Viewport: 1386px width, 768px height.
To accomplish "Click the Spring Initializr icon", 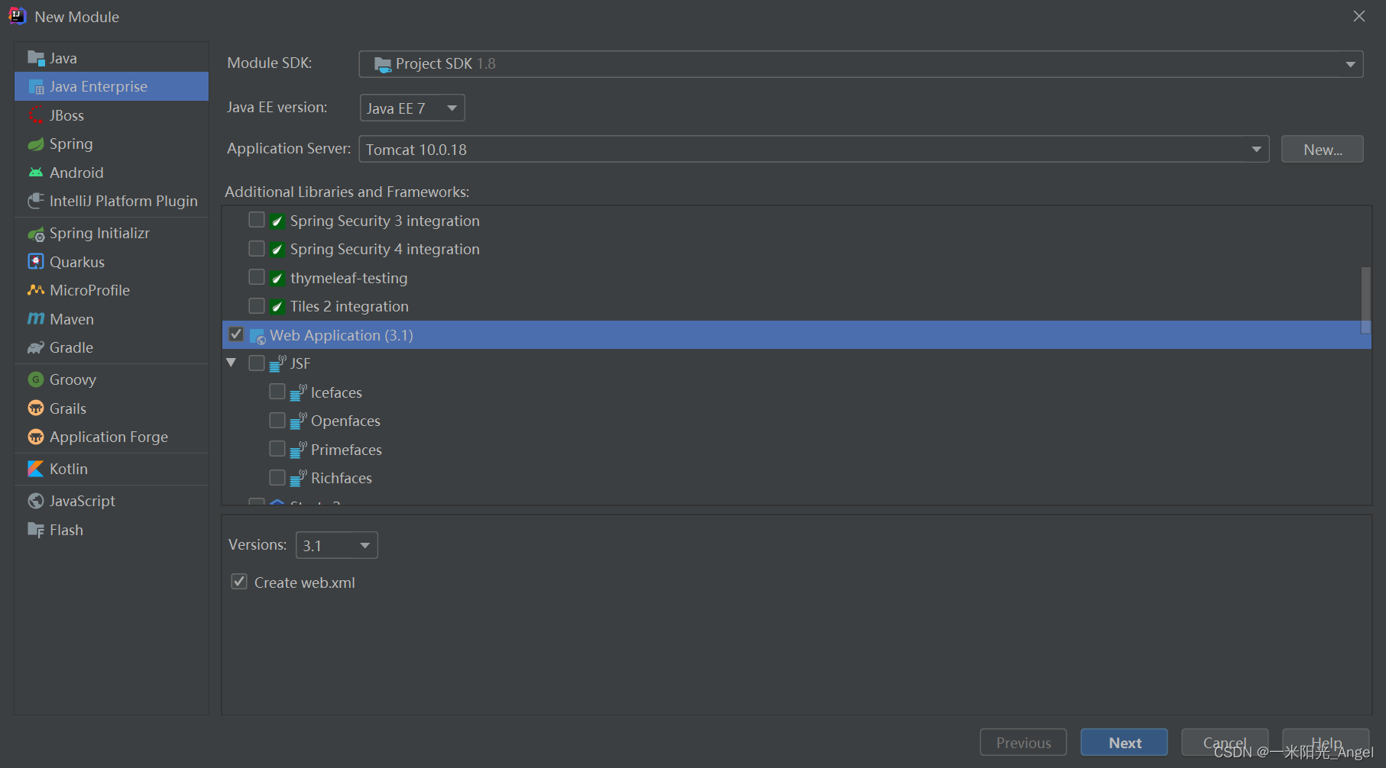I will [36, 234].
